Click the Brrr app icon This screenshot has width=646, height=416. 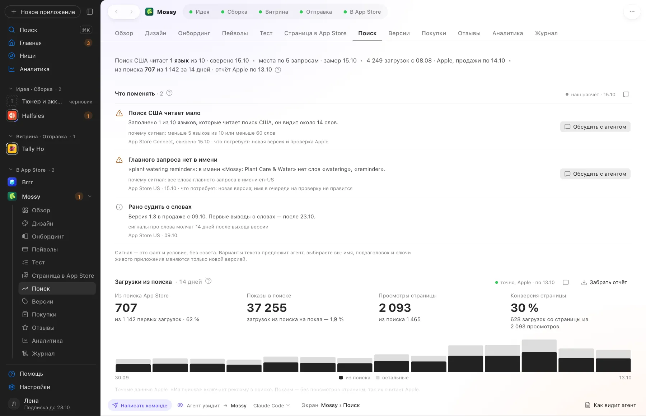[x=12, y=182]
